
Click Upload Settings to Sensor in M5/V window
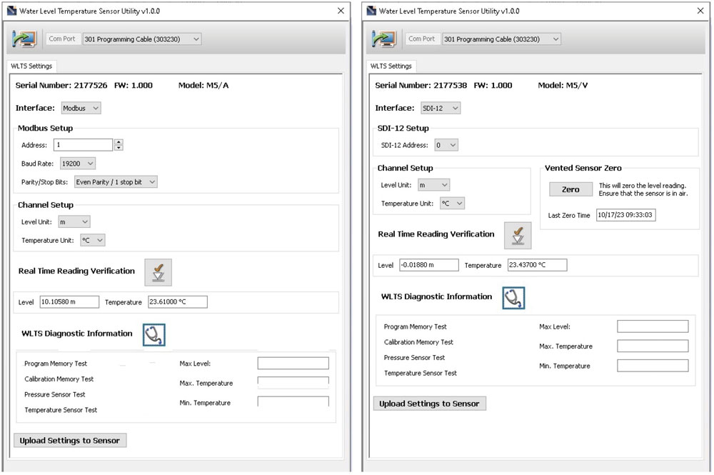coord(429,404)
